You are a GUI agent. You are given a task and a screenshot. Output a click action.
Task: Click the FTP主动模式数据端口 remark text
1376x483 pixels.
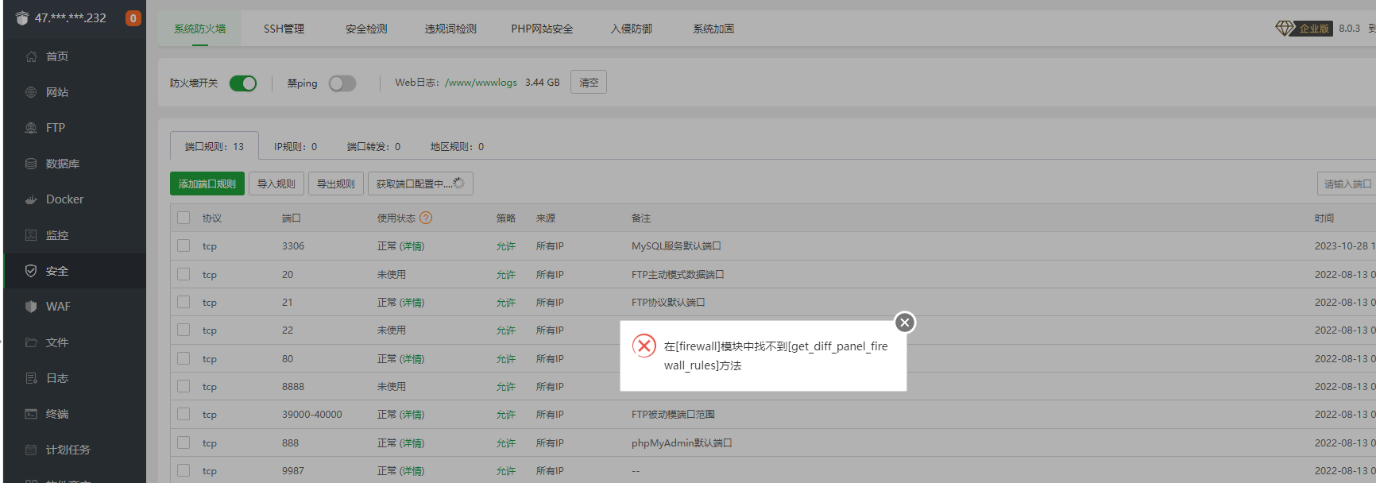point(678,275)
